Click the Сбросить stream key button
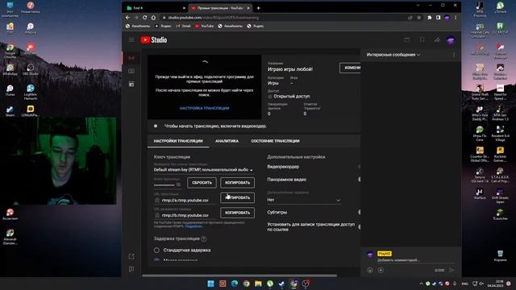 pyautogui.click(x=202, y=183)
